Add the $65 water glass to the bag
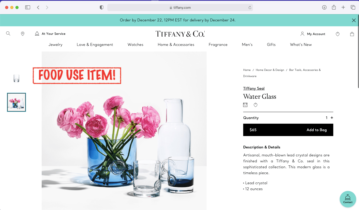Image resolution: width=359 pixels, height=210 pixels. [x=288, y=130]
